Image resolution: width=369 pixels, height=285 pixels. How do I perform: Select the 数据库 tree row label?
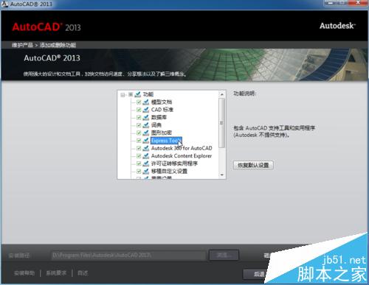[159, 117]
